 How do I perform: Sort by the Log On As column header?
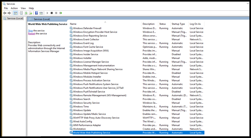[x=196, y=24]
